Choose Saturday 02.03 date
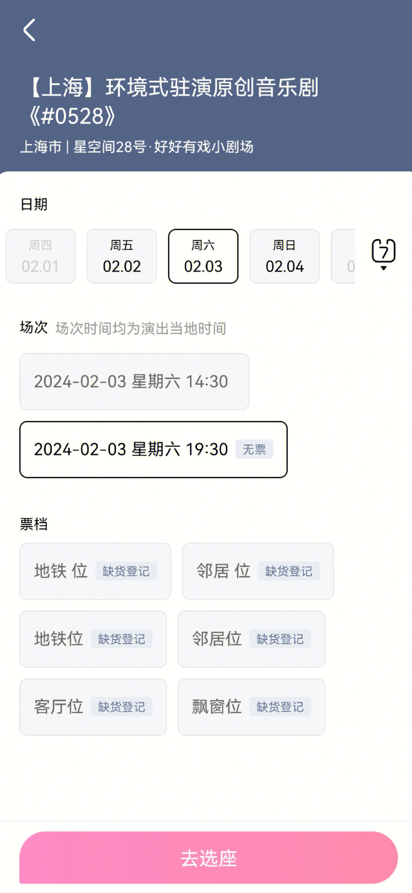Image resolution: width=412 pixels, height=893 pixels. tap(203, 256)
